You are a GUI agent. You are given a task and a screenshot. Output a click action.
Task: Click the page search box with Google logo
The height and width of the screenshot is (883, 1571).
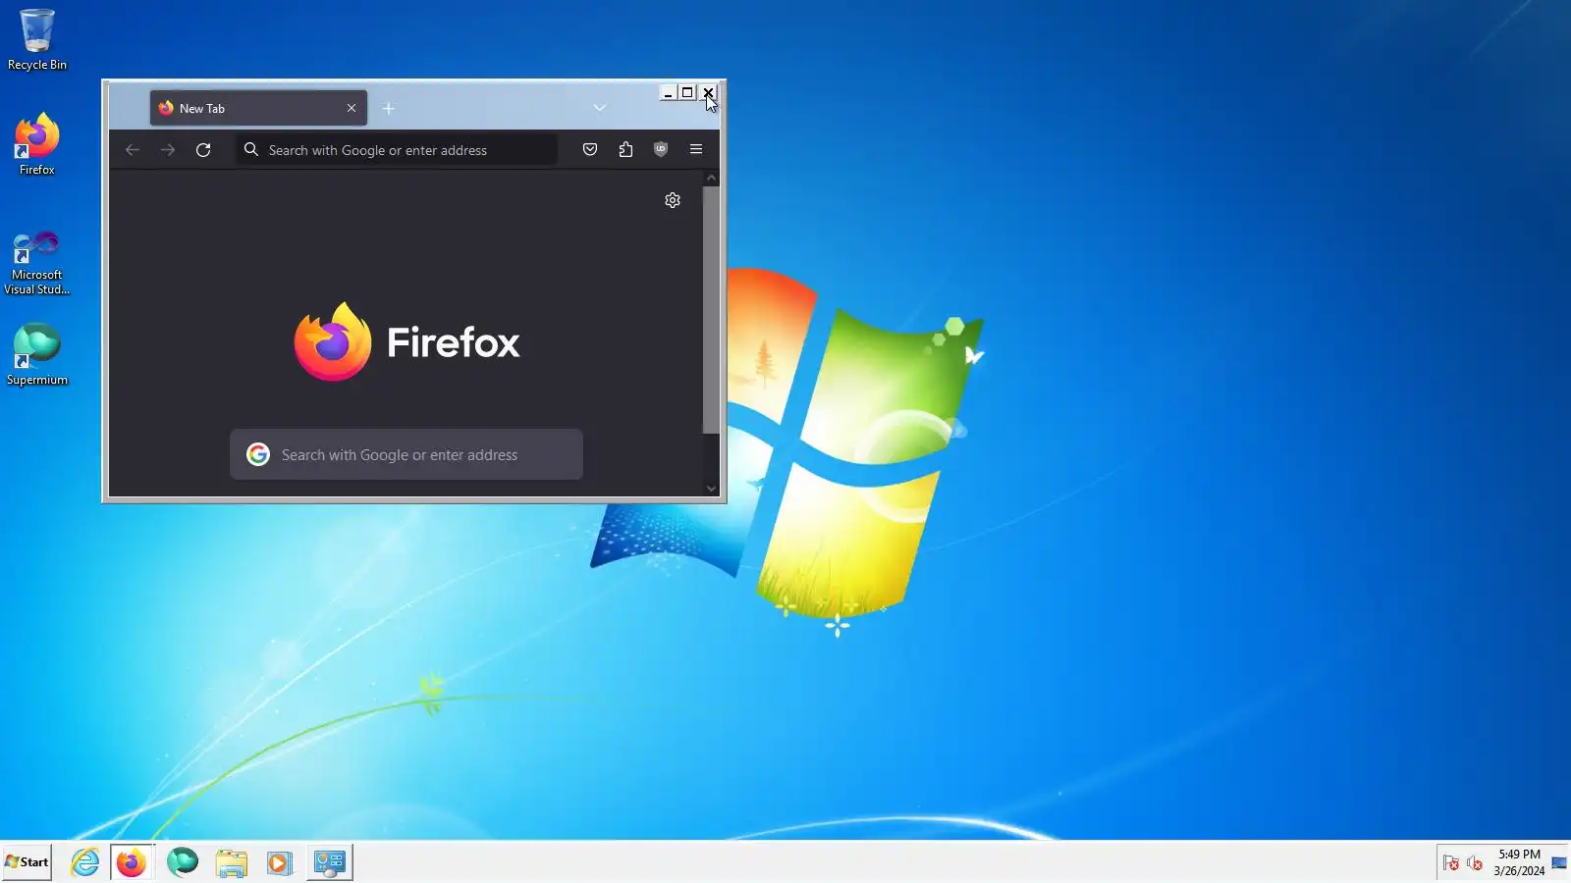[406, 454]
